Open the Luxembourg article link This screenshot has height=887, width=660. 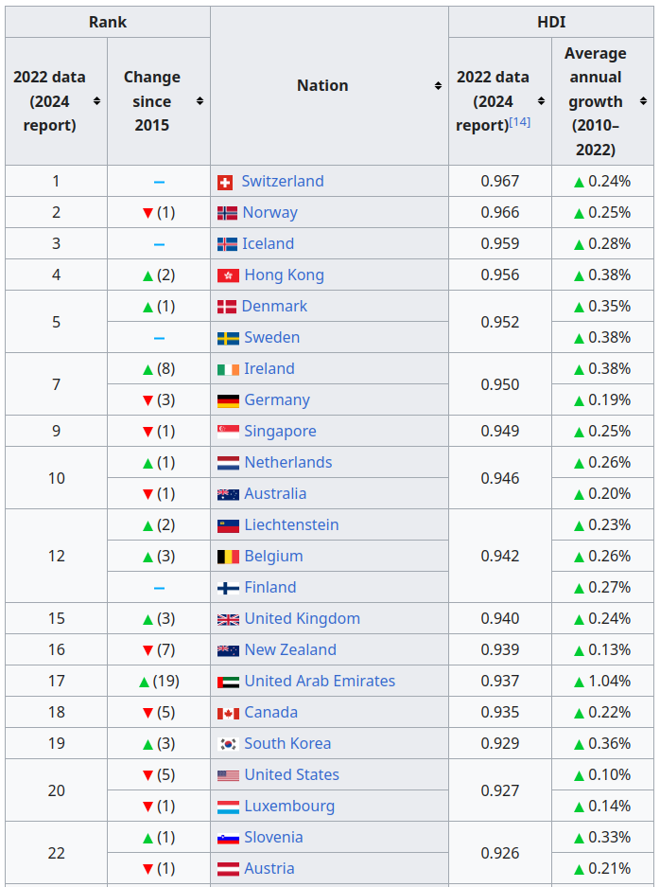pyautogui.click(x=289, y=807)
